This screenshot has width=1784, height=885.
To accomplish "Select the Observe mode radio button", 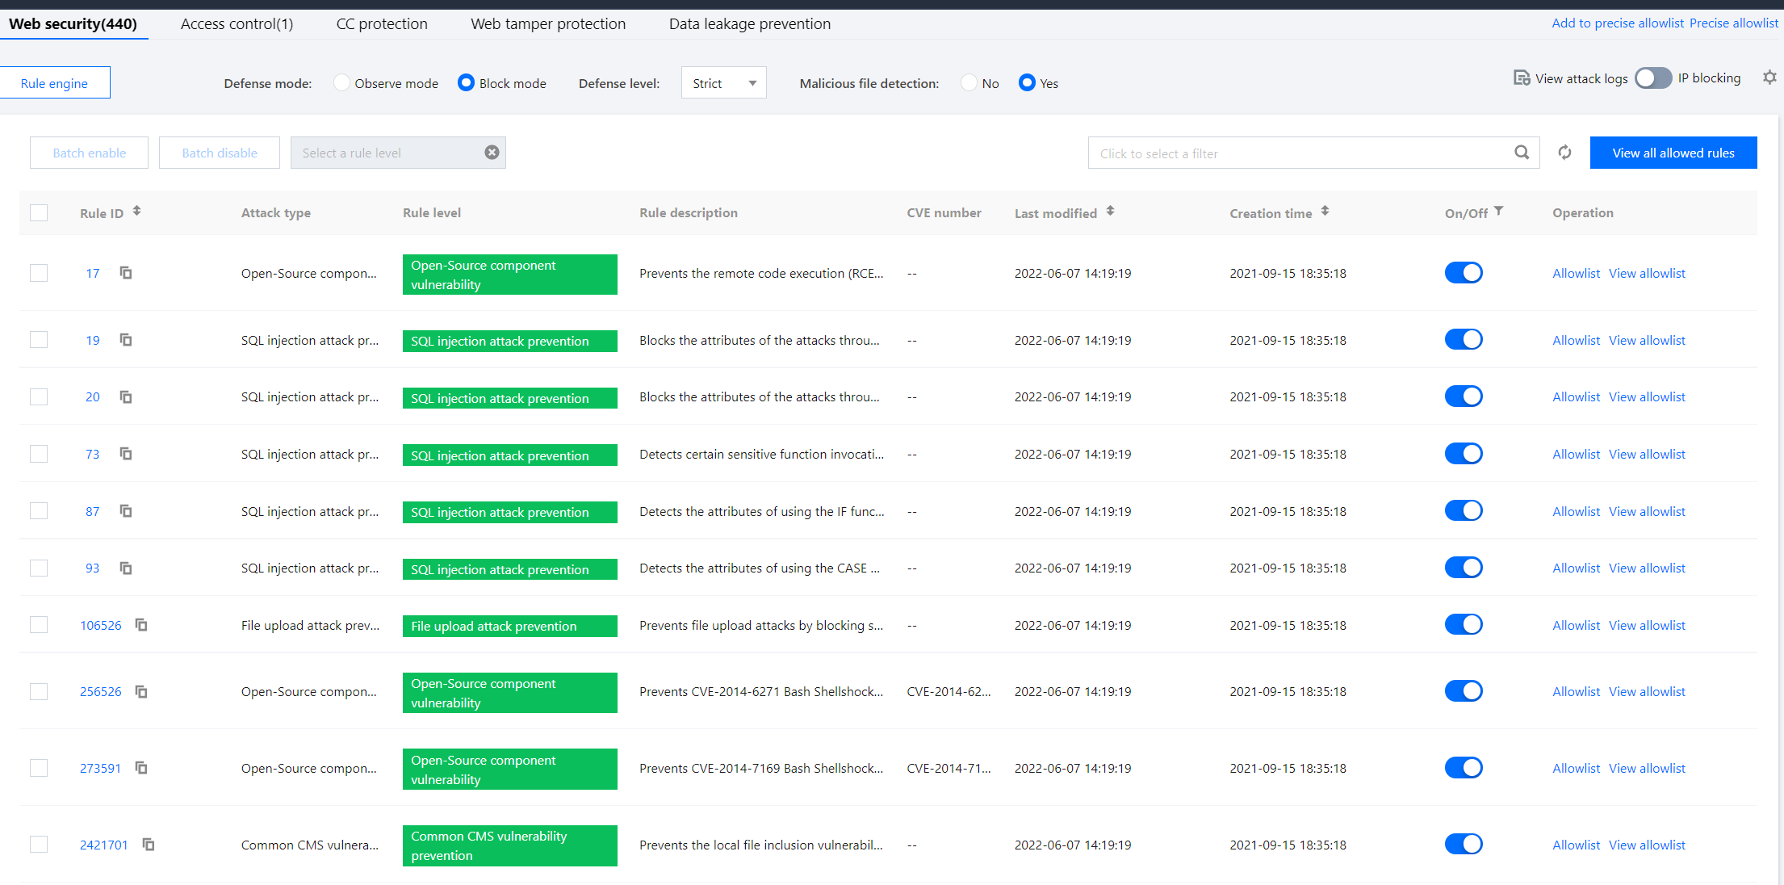I will (x=341, y=83).
